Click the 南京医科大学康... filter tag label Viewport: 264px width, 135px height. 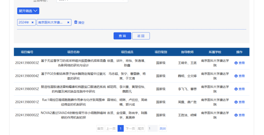pyautogui.click(x=50, y=22)
